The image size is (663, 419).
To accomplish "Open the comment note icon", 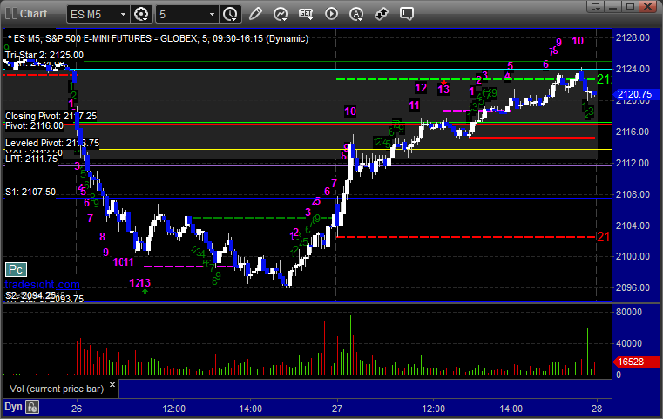I will tap(406, 14).
